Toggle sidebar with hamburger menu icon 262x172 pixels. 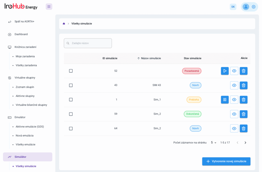(x=49, y=7)
